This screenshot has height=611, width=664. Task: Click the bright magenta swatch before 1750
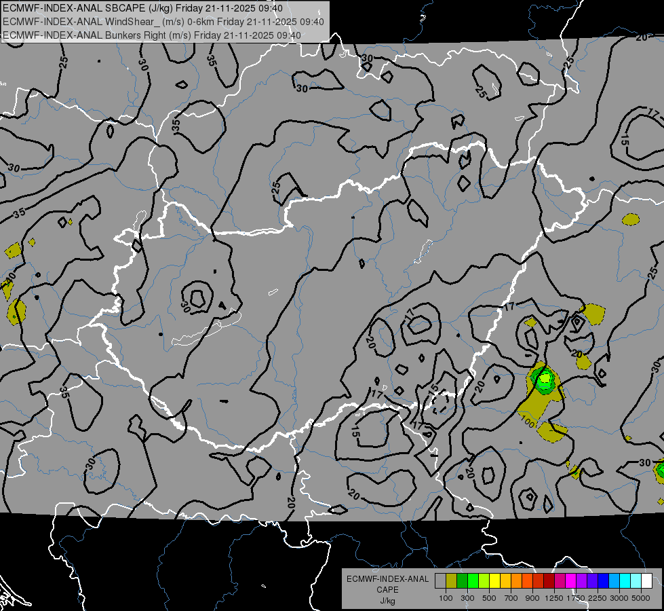click(x=571, y=580)
